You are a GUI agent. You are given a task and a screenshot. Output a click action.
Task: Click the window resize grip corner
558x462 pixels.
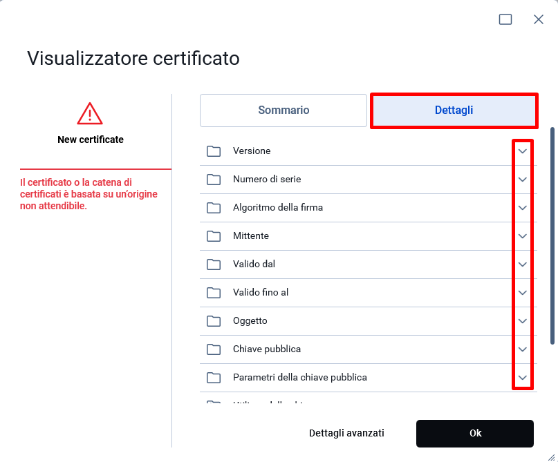pos(551,457)
